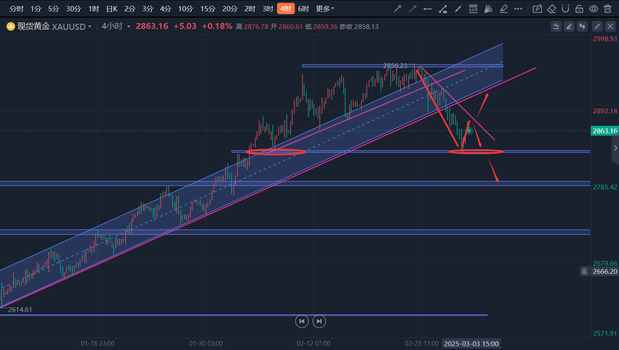The height and width of the screenshot is (350, 619).
Task: Toggle the drawing lock padlock icon
Action: 579,9
